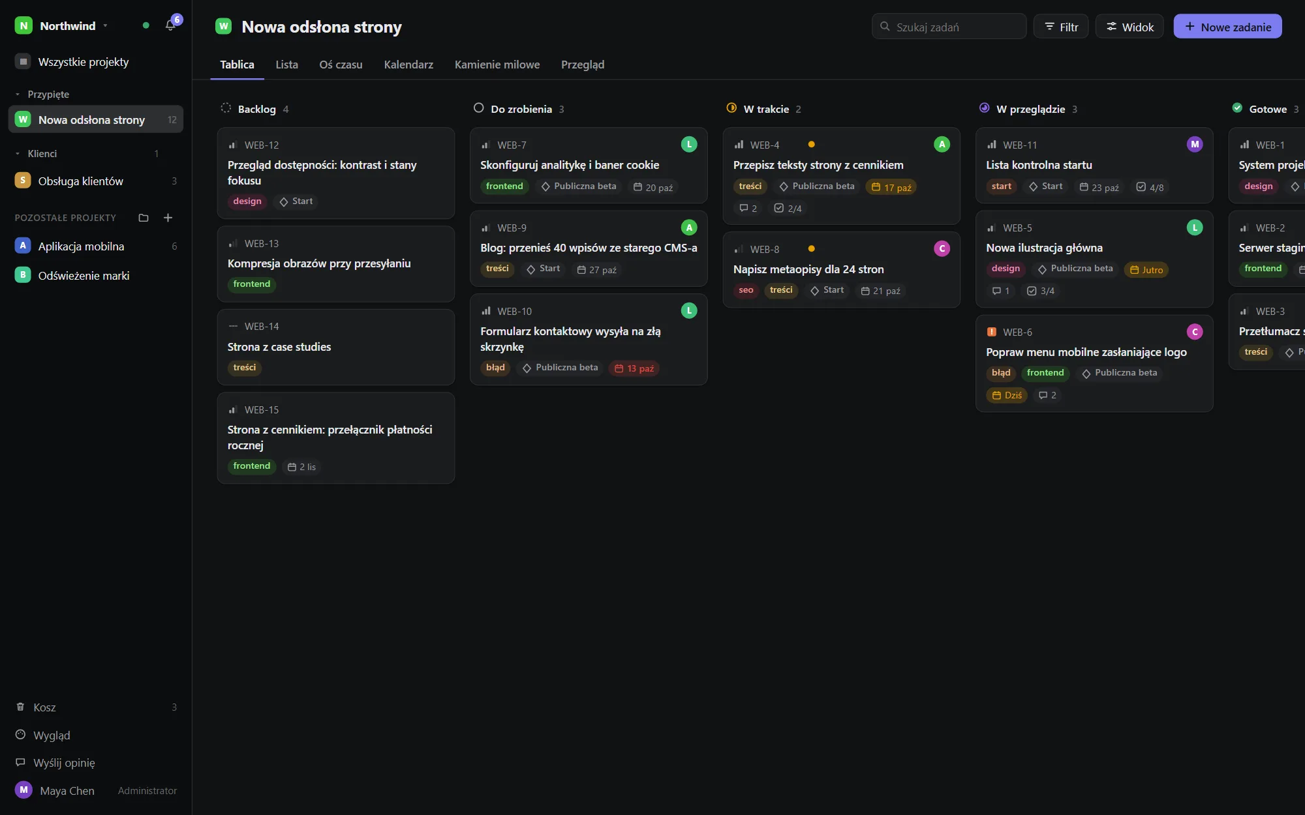Click the seo tag on WEB-8
The width and height of the screenshot is (1305, 815).
[746, 290]
